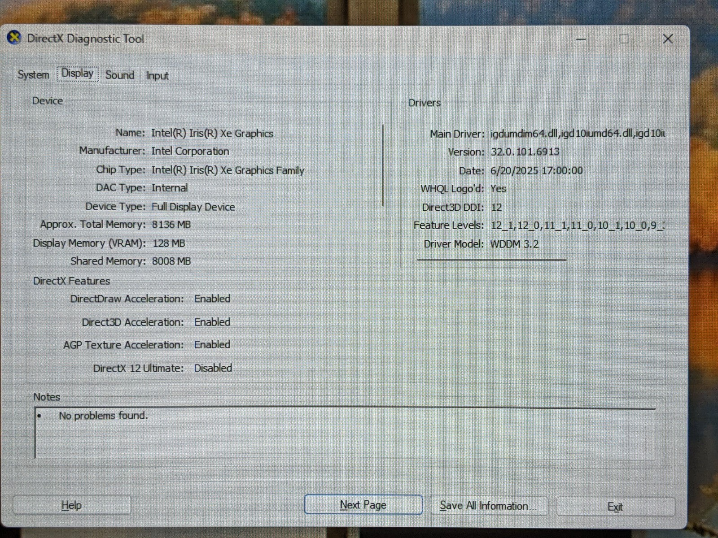Go to the Input tab

(x=157, y=76)
